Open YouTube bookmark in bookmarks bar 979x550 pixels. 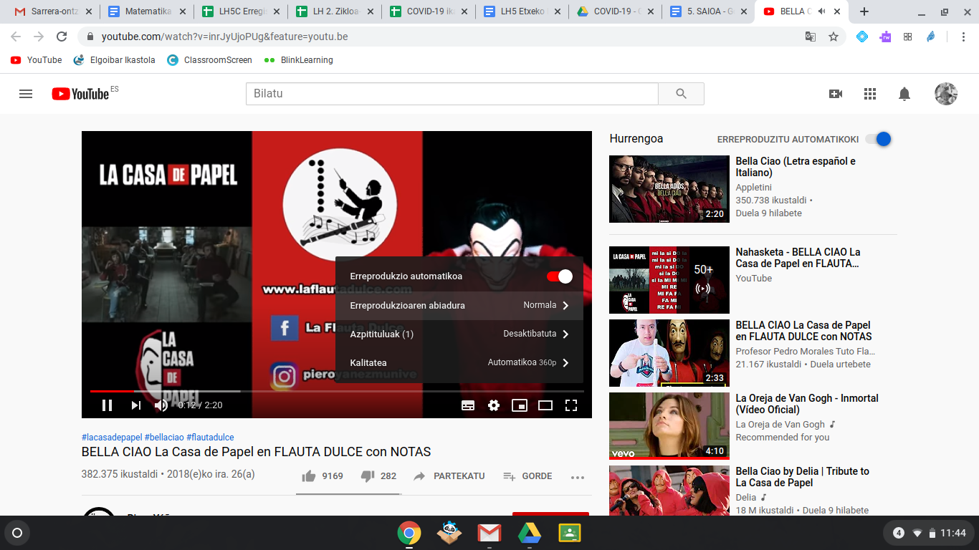click(x=37, y=60)
